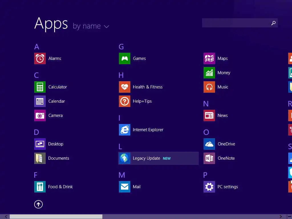Click the horizontal scrollbar thumb
Viewport: 292px width, 219px height.
pos(56,217)
